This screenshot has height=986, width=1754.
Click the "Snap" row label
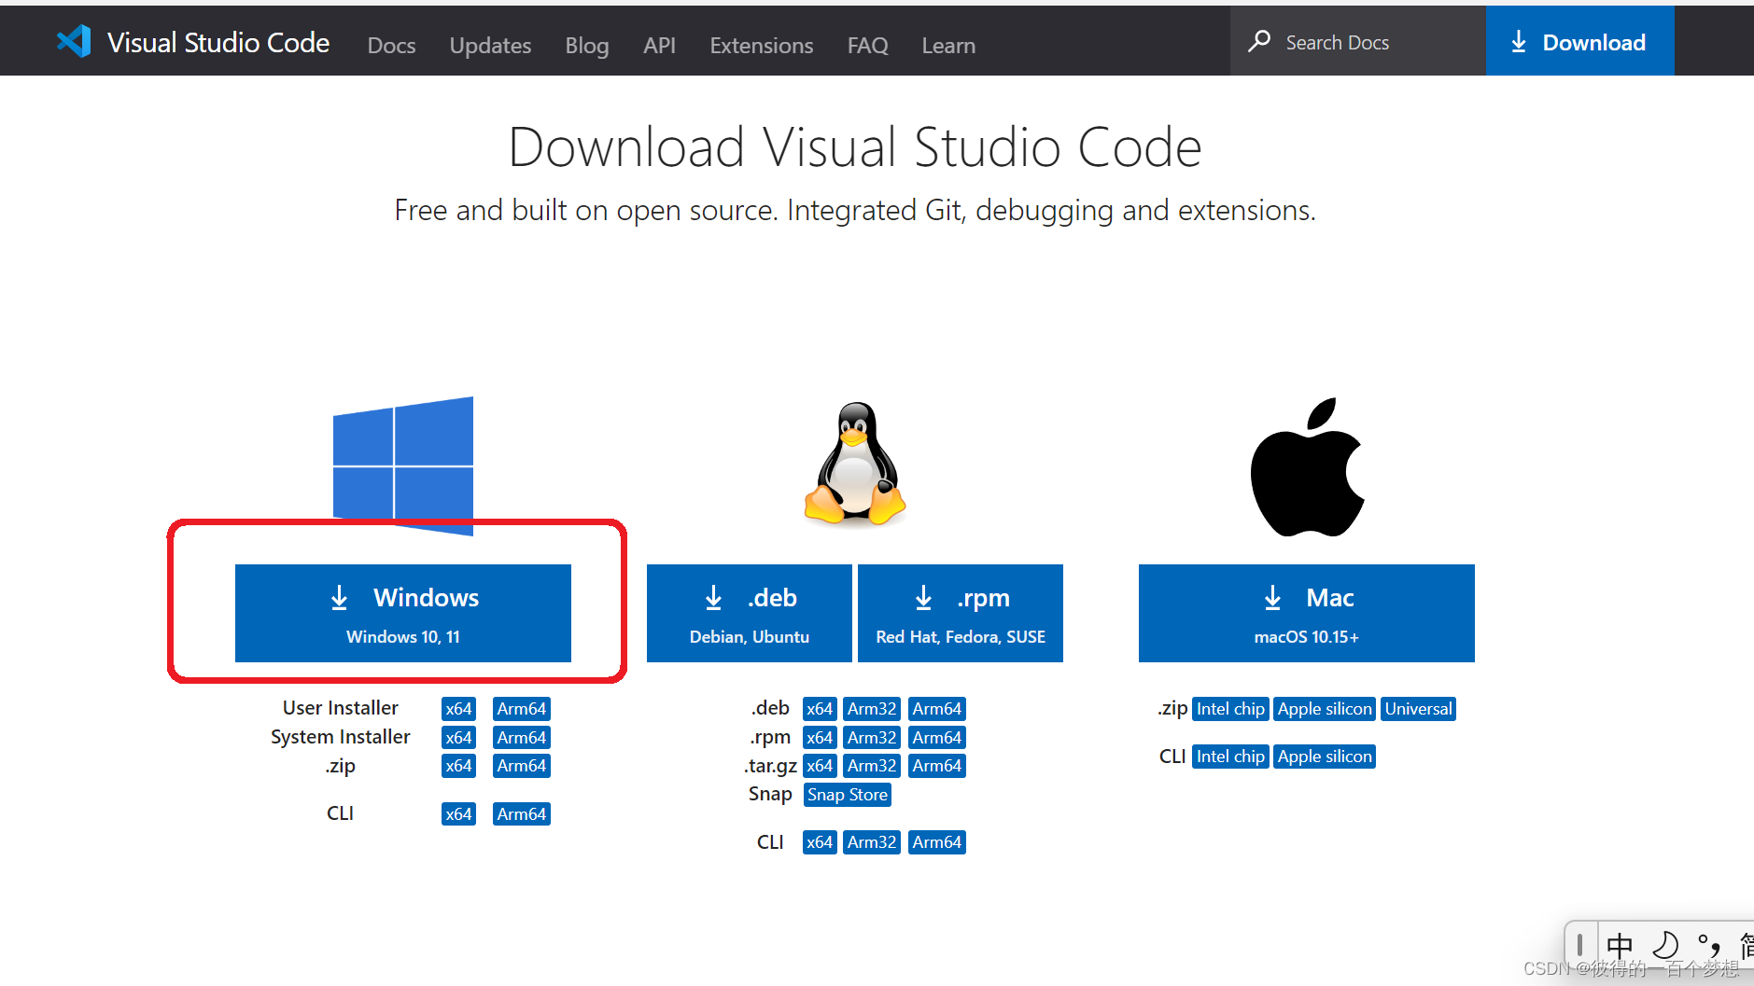pos(770,794)
